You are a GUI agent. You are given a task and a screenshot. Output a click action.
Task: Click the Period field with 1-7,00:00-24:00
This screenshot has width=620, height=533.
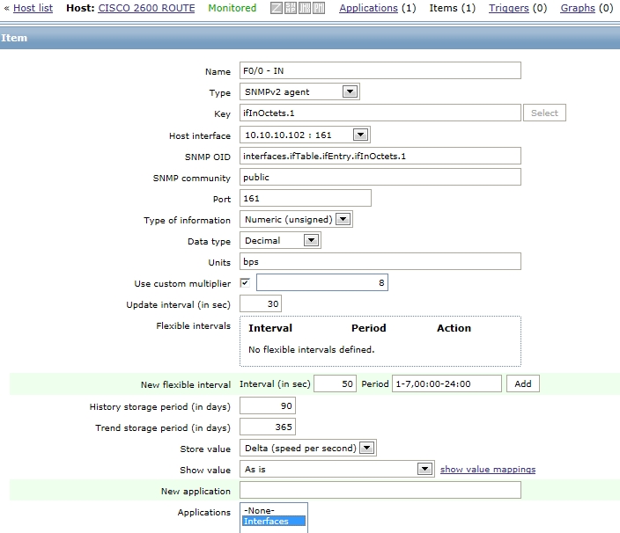[447, 383]
